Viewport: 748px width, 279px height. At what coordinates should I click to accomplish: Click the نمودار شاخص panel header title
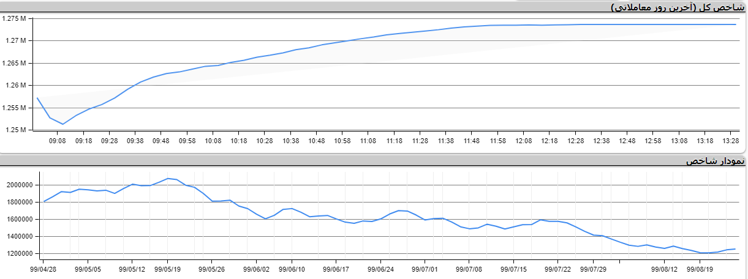(715, 161)
